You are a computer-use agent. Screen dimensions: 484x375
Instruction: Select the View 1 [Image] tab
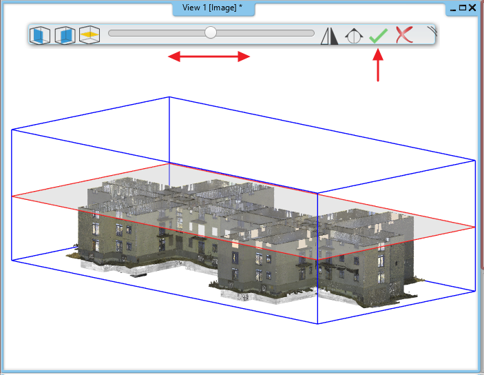coord(213,8)
